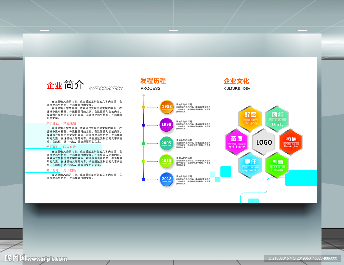The width and height of the screenshot is (344, 265).
Task: Click the last paragraph below 勤于思考 勇于创新
Action: point(84,176)
